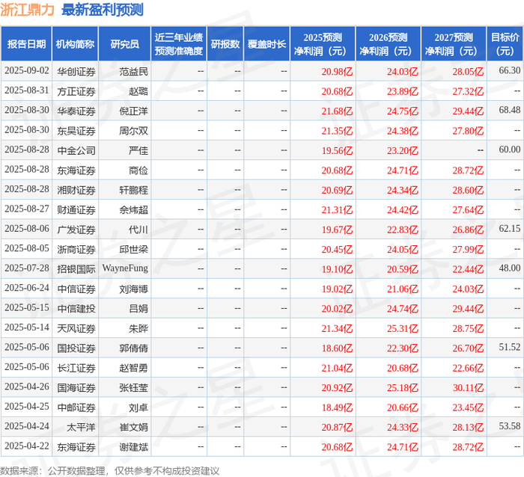
Task: Click target price 60.00
Action: coord(510,150)
